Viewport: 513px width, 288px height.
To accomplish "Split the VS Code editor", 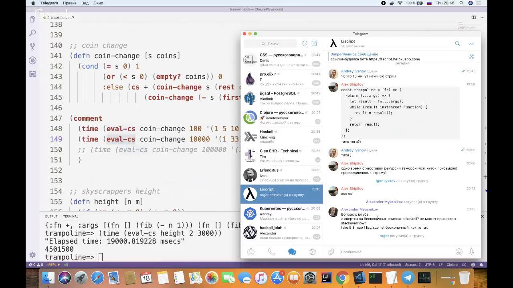I will [x=473, y=17].
